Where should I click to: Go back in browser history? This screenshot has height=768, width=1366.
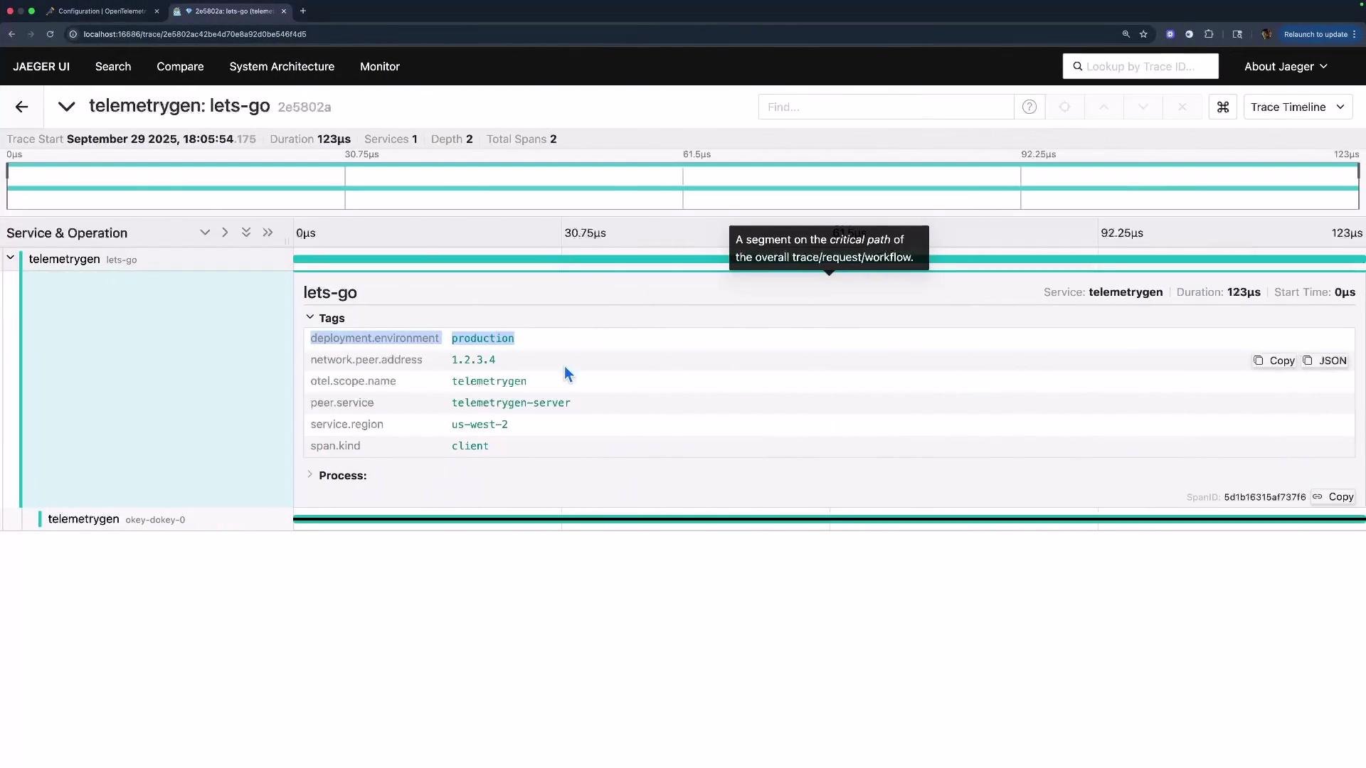11,34
